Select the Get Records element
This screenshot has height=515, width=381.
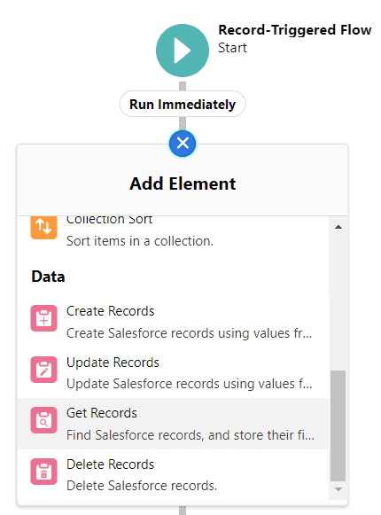click(x=173, y=424)
